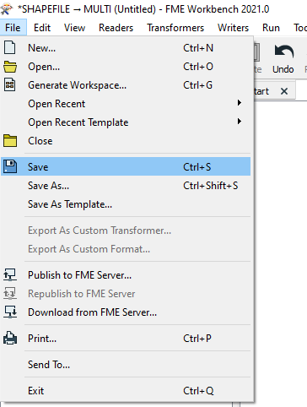Click the printer icon beside Print

[x=10, y=338]
